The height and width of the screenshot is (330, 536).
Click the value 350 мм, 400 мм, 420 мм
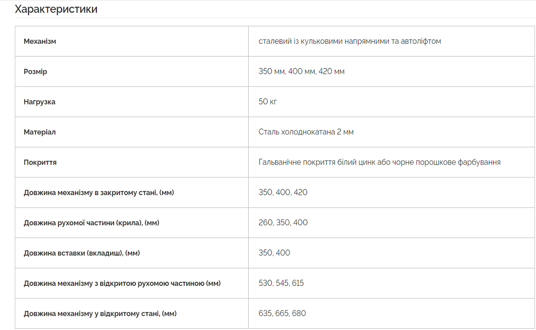pyautogui.click(x=301, y=71)
